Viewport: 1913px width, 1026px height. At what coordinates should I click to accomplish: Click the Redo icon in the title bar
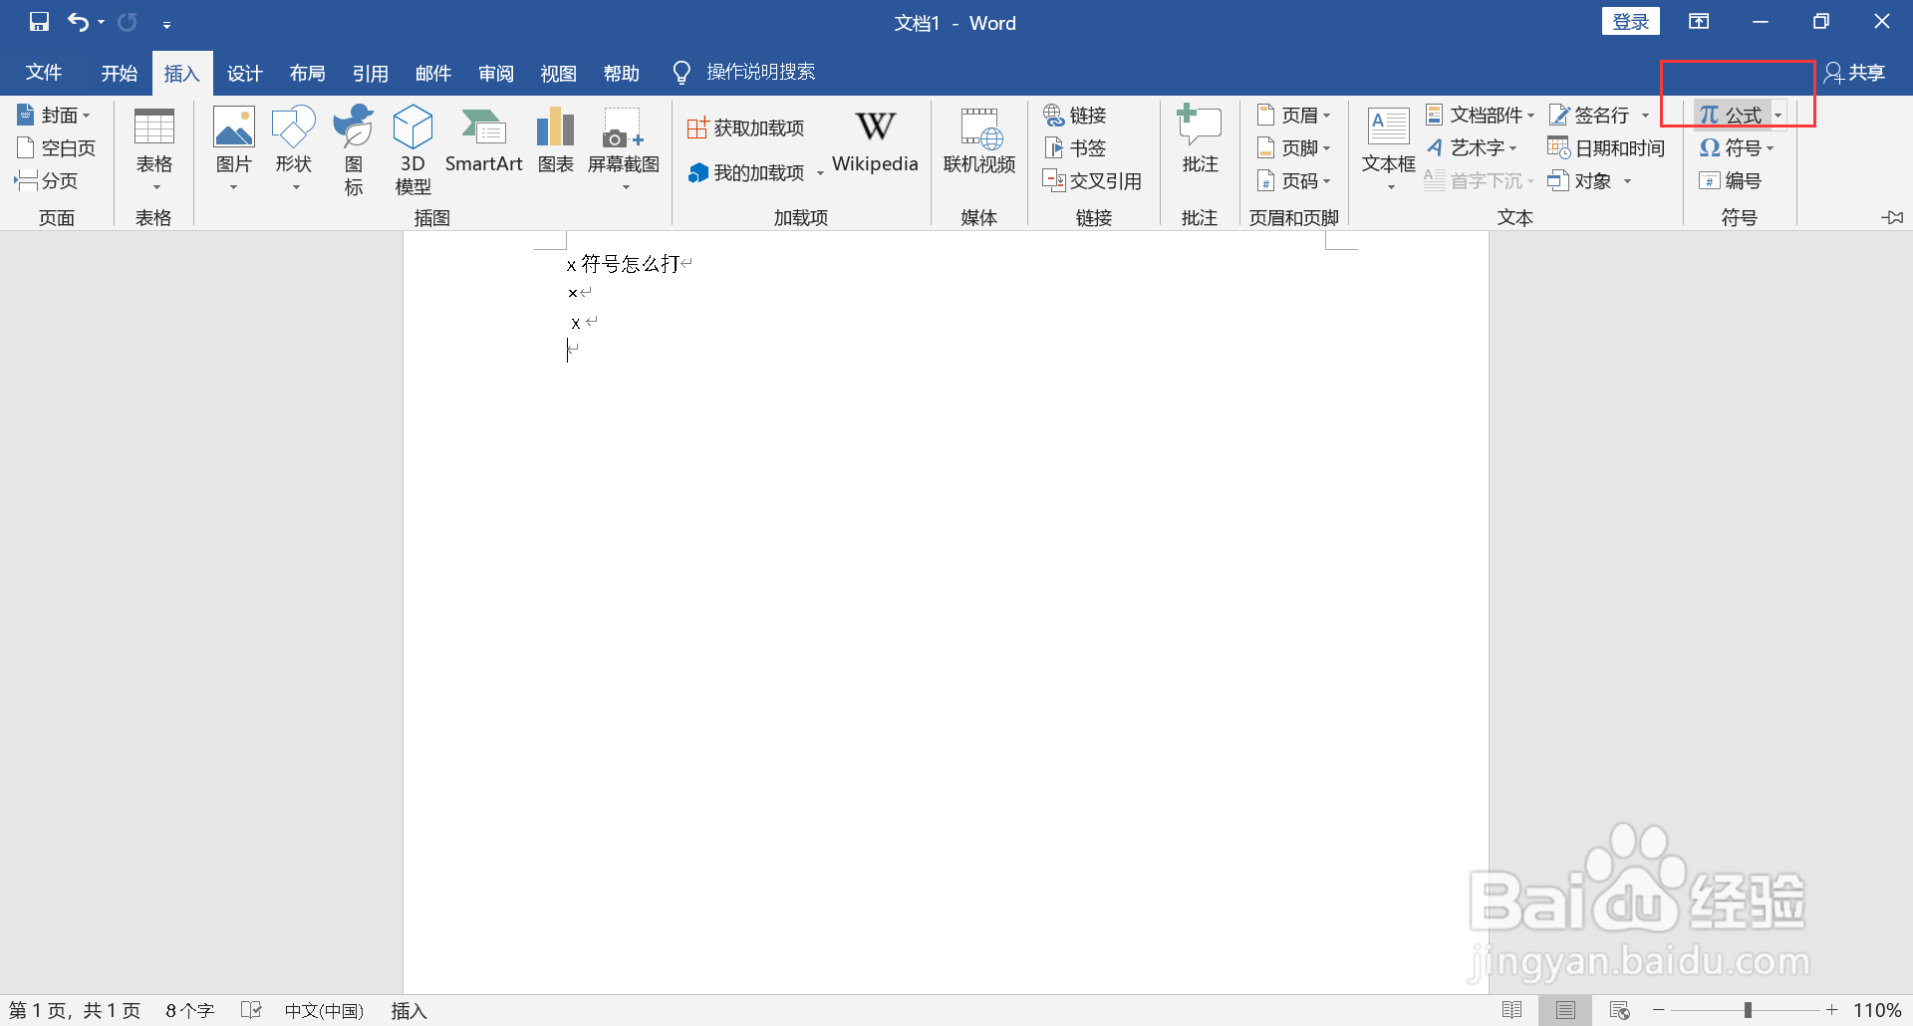[x=128, y=22]
